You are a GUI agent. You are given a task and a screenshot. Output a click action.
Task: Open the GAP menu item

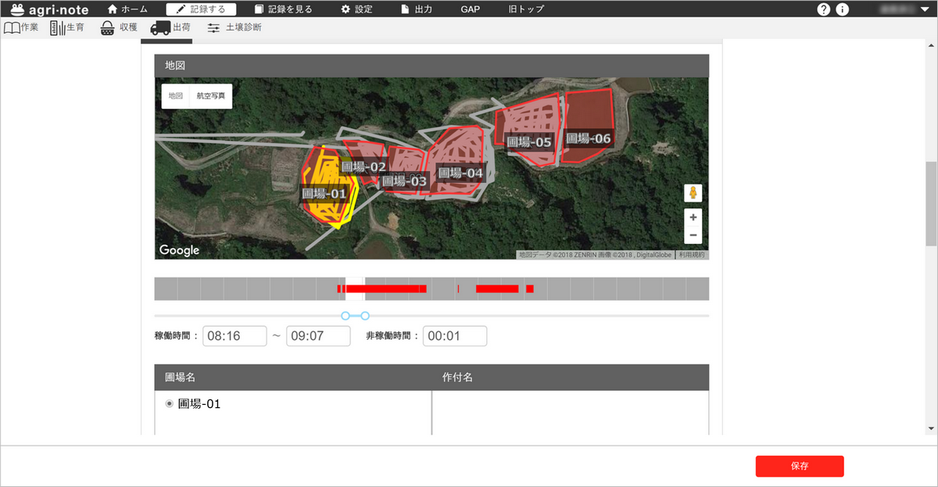(471, 9)
